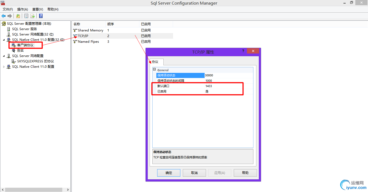This screenshot has width=368, height=192.
Task: Open the 文件(F) menu
Action: [8, 9]
